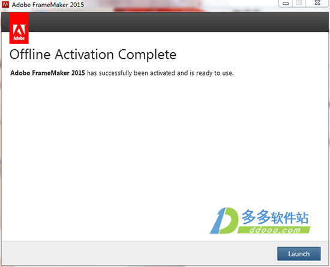The width and height of the screenshot is (330, 267).
Task: Close the Adobe FrameMaker 2015 window
Action: click(x=317, y=3)
